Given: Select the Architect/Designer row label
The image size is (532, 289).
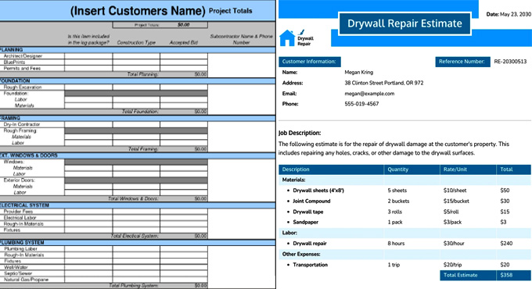Looking at the screenshot, I should coord(23,56).
